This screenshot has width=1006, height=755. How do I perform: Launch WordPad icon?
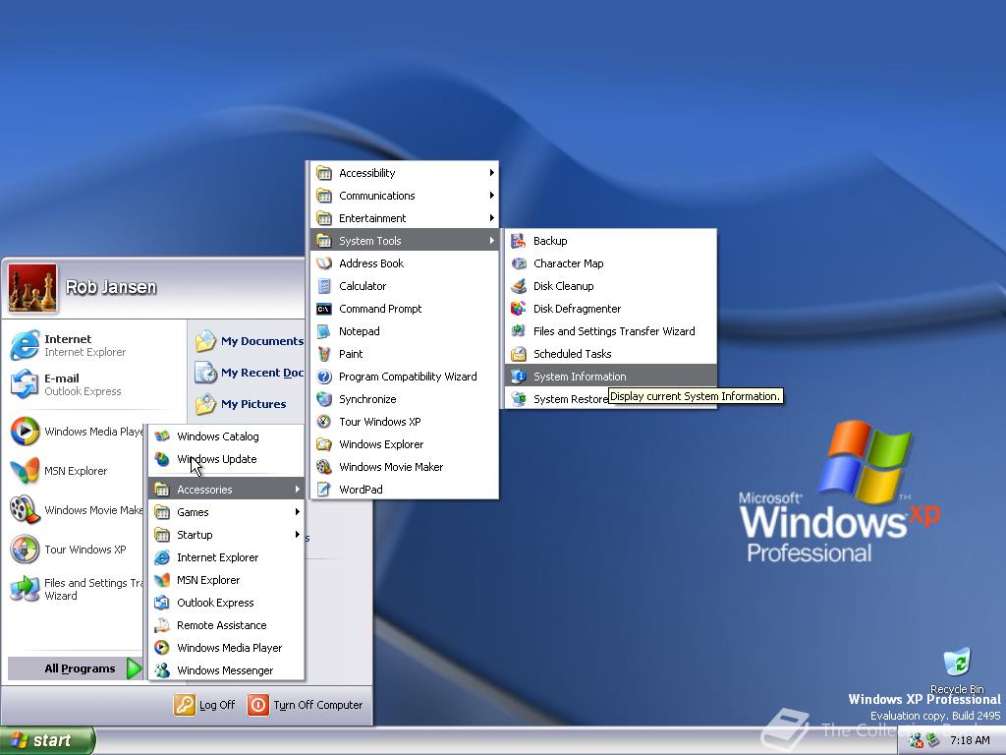coord(324,490)
